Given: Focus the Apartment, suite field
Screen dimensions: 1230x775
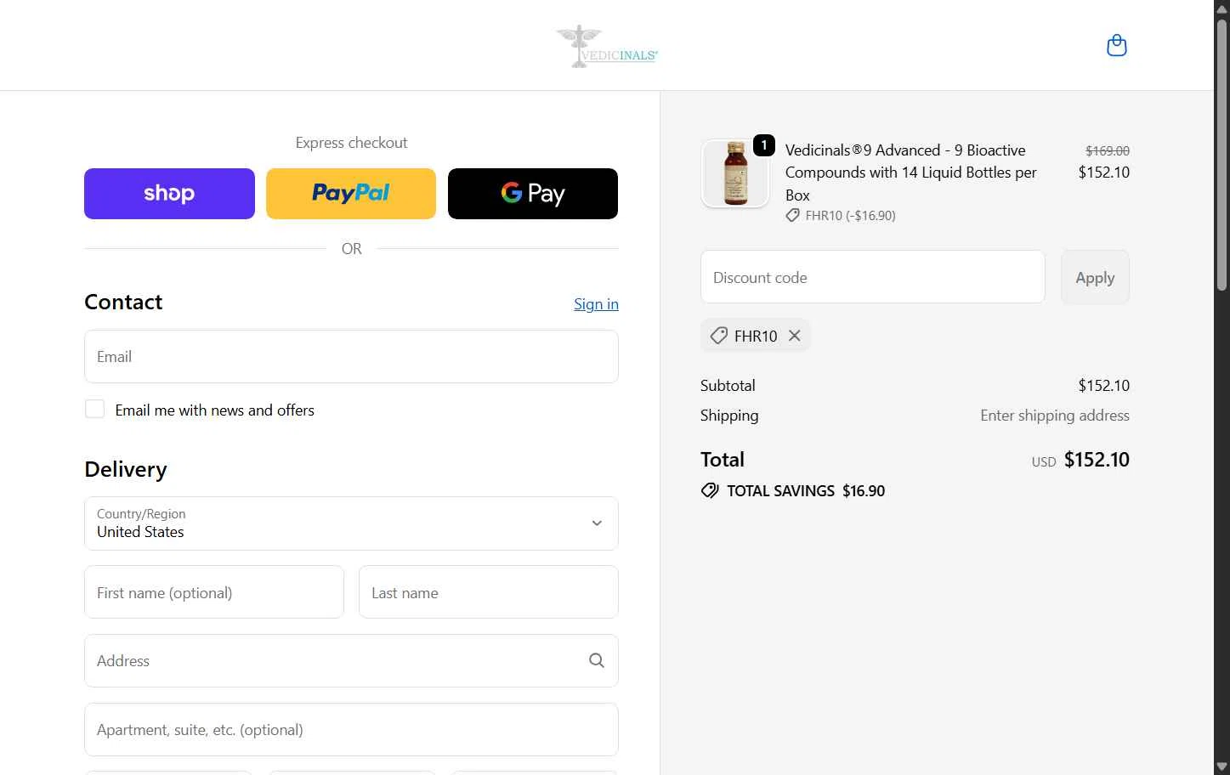Looking at the screenshot, I should pos(351,730).
